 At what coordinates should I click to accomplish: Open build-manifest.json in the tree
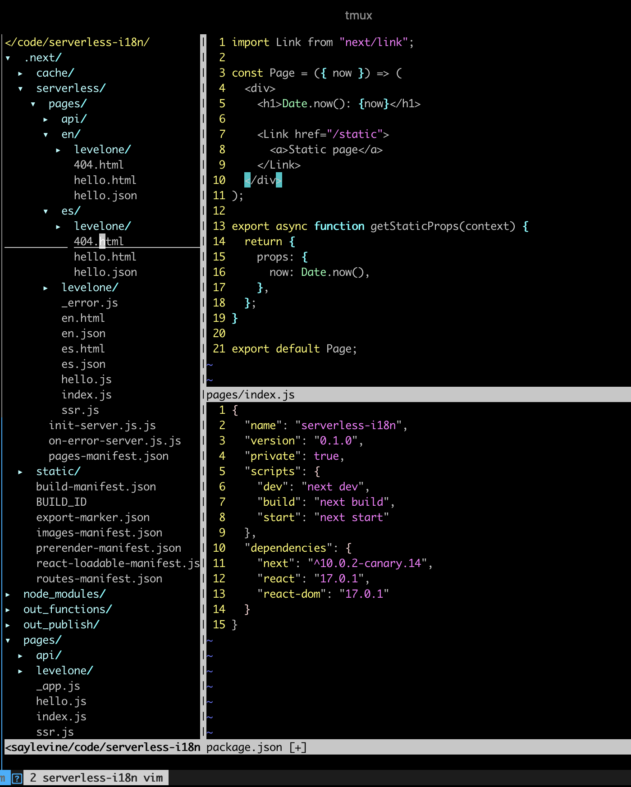click(x=96, y=487)
